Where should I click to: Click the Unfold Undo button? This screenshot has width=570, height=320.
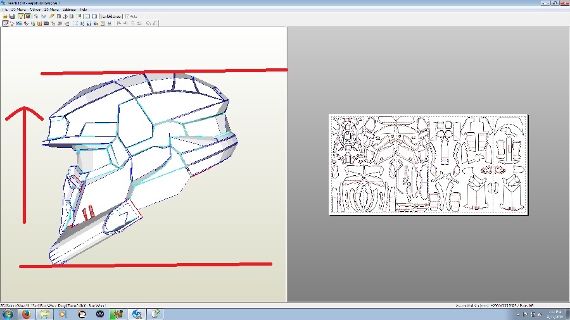111,16
